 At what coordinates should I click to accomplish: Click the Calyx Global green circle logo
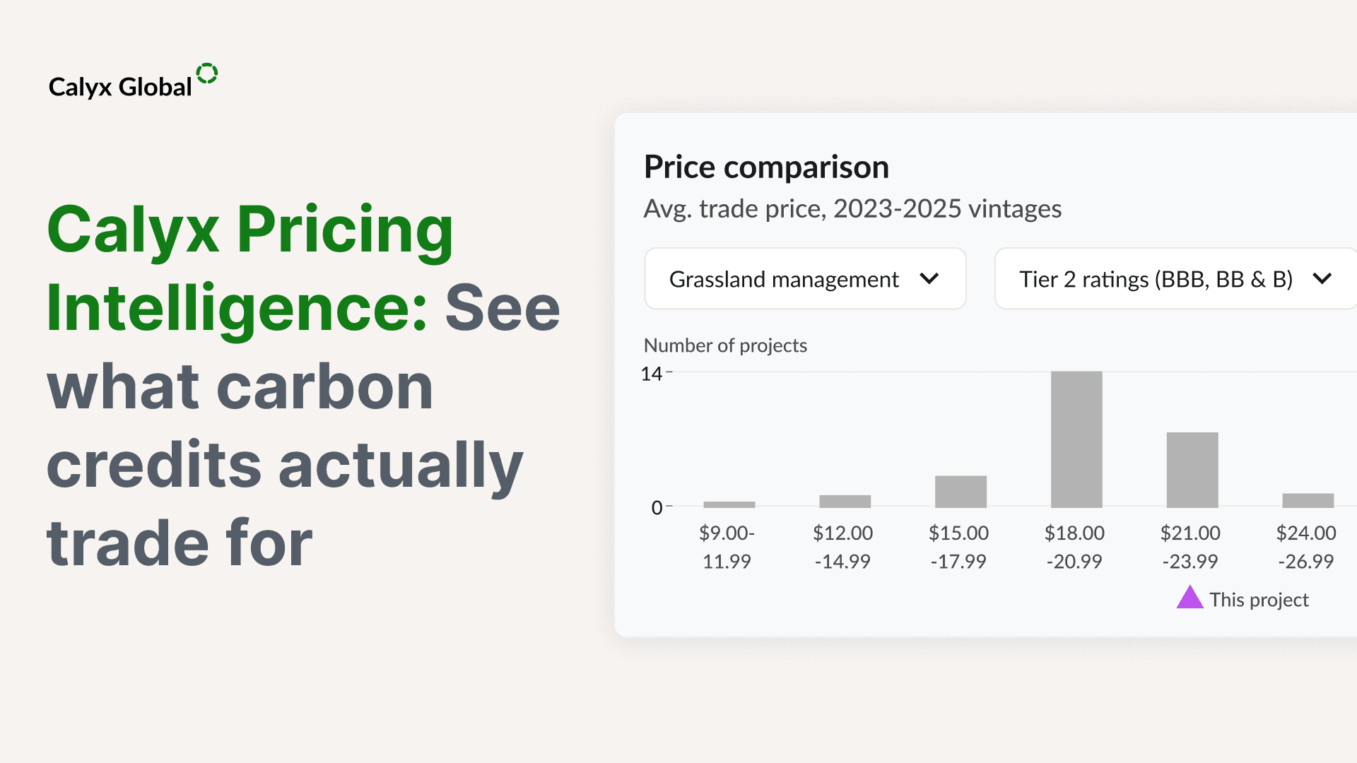(207, 73)
